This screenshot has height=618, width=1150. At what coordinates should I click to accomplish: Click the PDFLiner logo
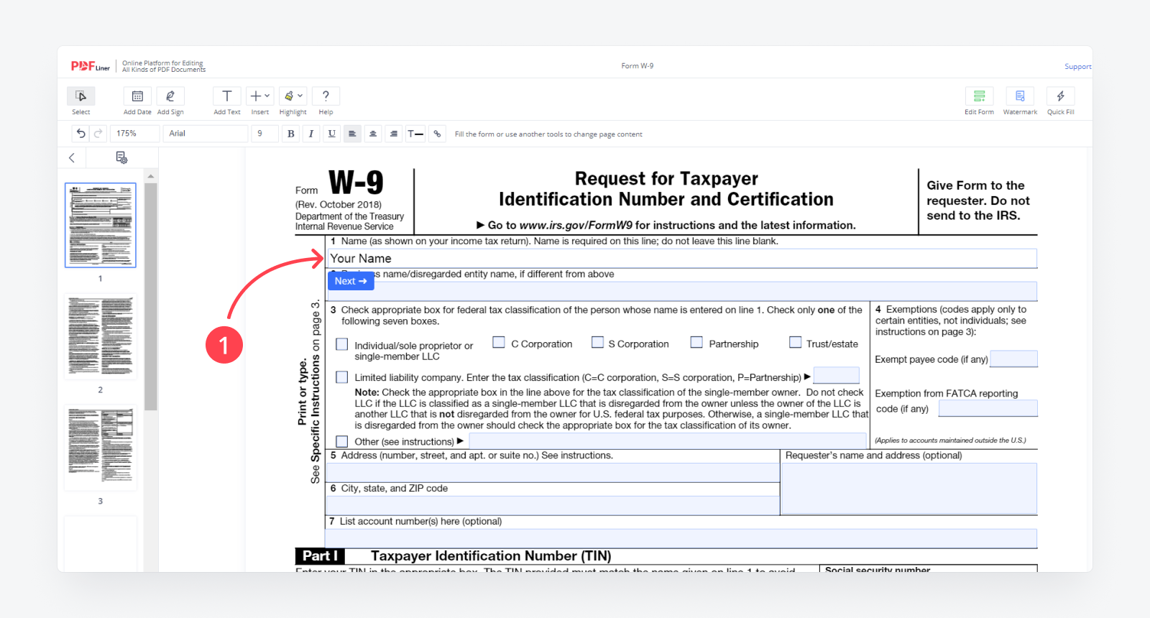point(91,66)
